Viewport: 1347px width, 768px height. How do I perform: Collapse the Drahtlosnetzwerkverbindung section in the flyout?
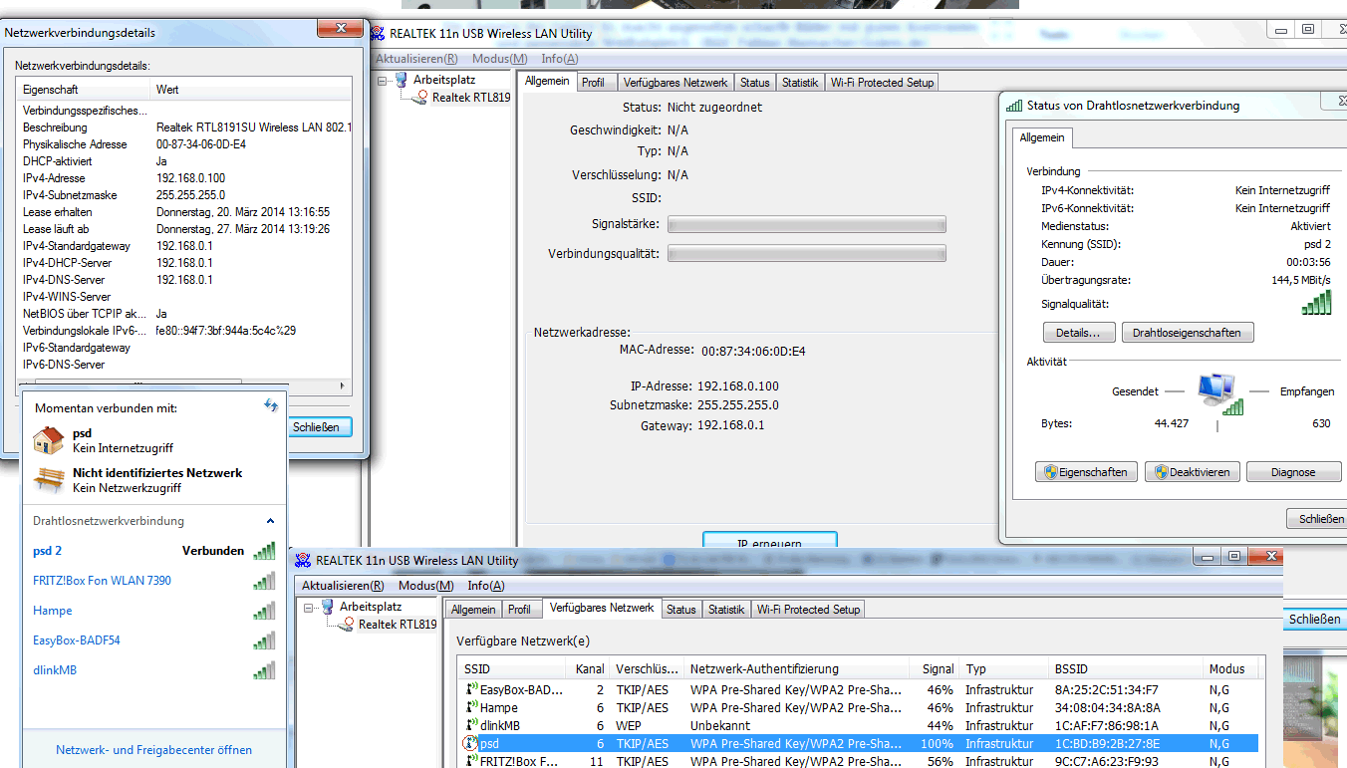coord(270,521)
